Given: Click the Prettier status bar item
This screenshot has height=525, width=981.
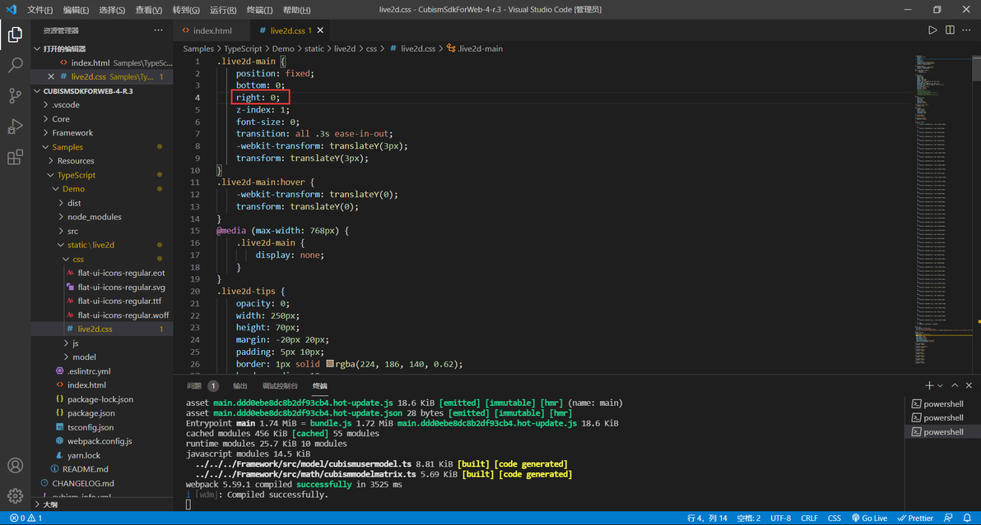Looking at the screenshot, I should [x=915, y=518].
